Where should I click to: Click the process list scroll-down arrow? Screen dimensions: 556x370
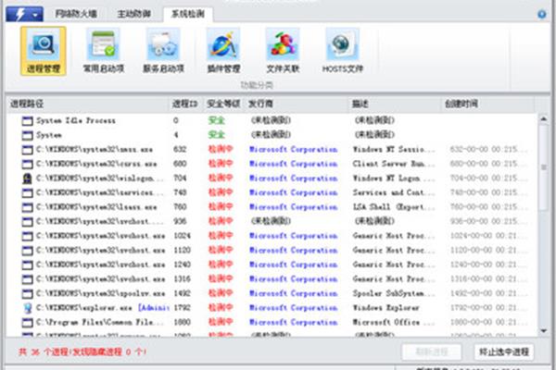(x=543, y=331)
